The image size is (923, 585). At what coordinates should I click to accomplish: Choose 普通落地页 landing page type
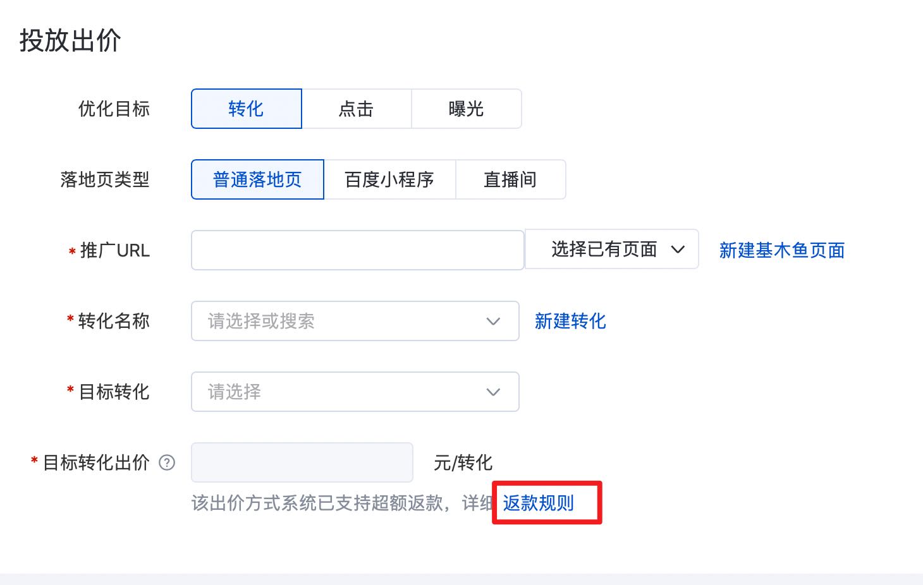[257, 179]
